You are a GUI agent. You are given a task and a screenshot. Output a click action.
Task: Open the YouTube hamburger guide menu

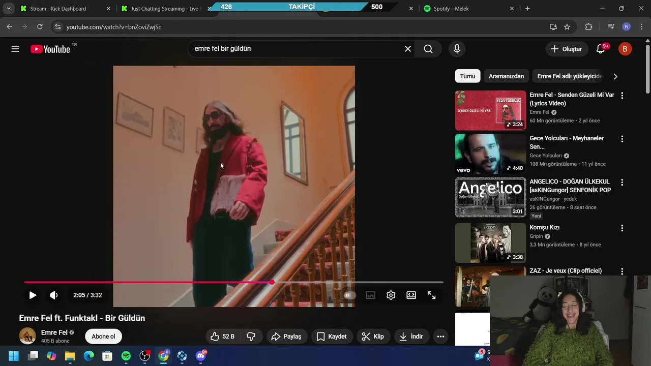pyautogui.click(x=15, y=49)
